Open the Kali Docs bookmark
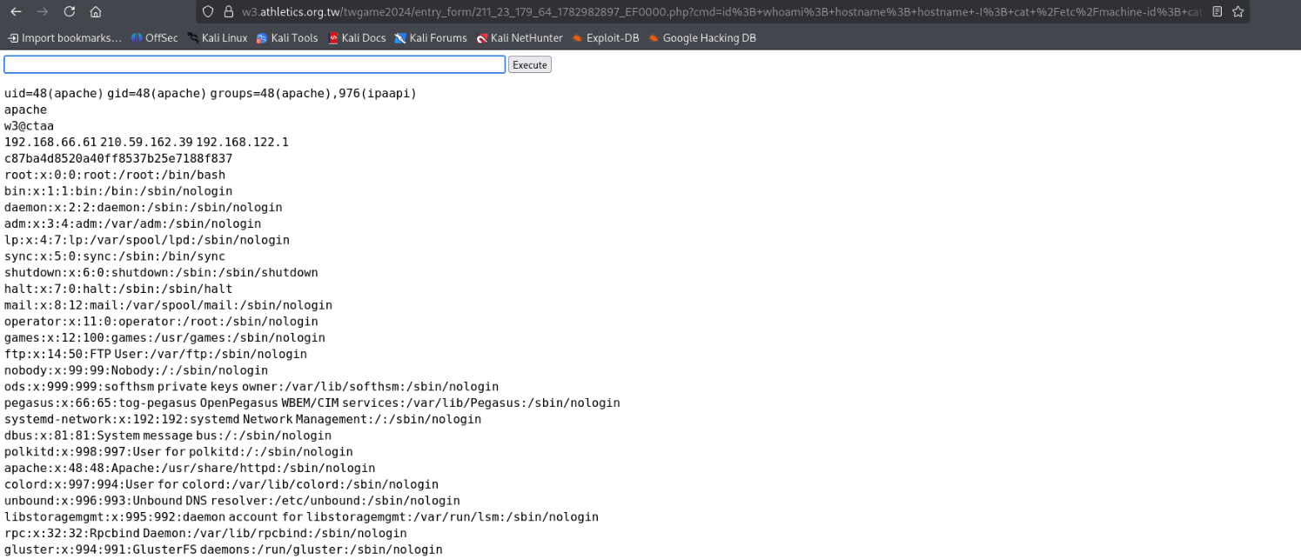Image resolution: width=1301 pixels, height=559 pixels. point(357,38)
